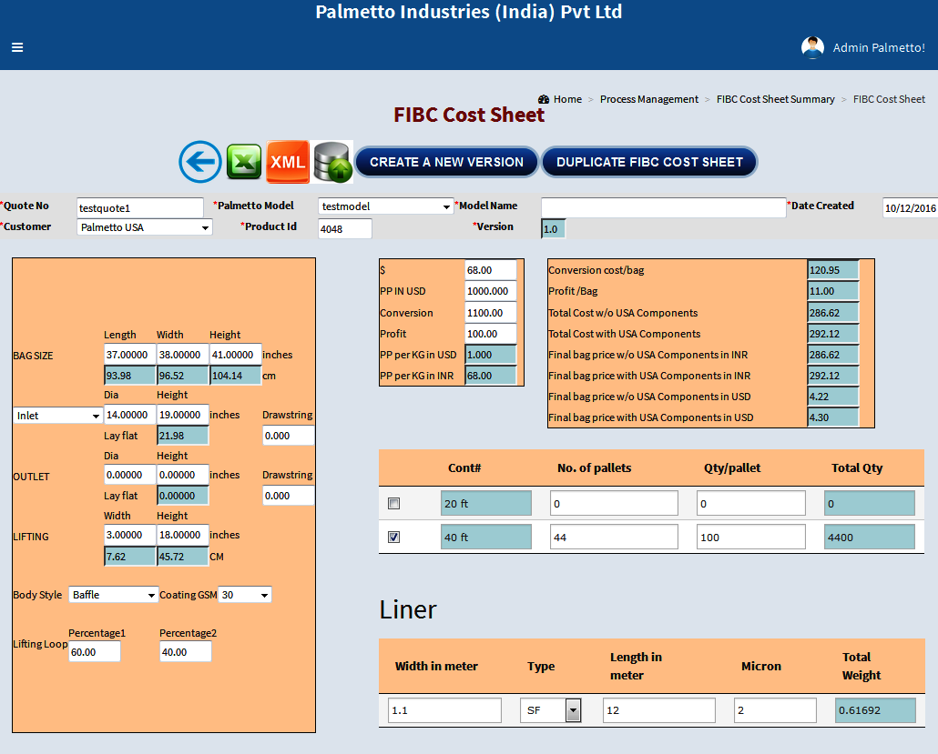
Task: Click PP per KG in USD value
Action: 491,355
